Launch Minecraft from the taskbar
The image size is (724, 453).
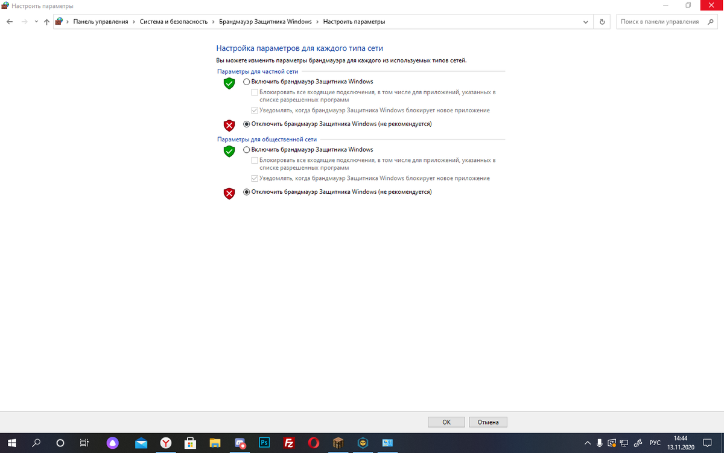tap(338, 442)
